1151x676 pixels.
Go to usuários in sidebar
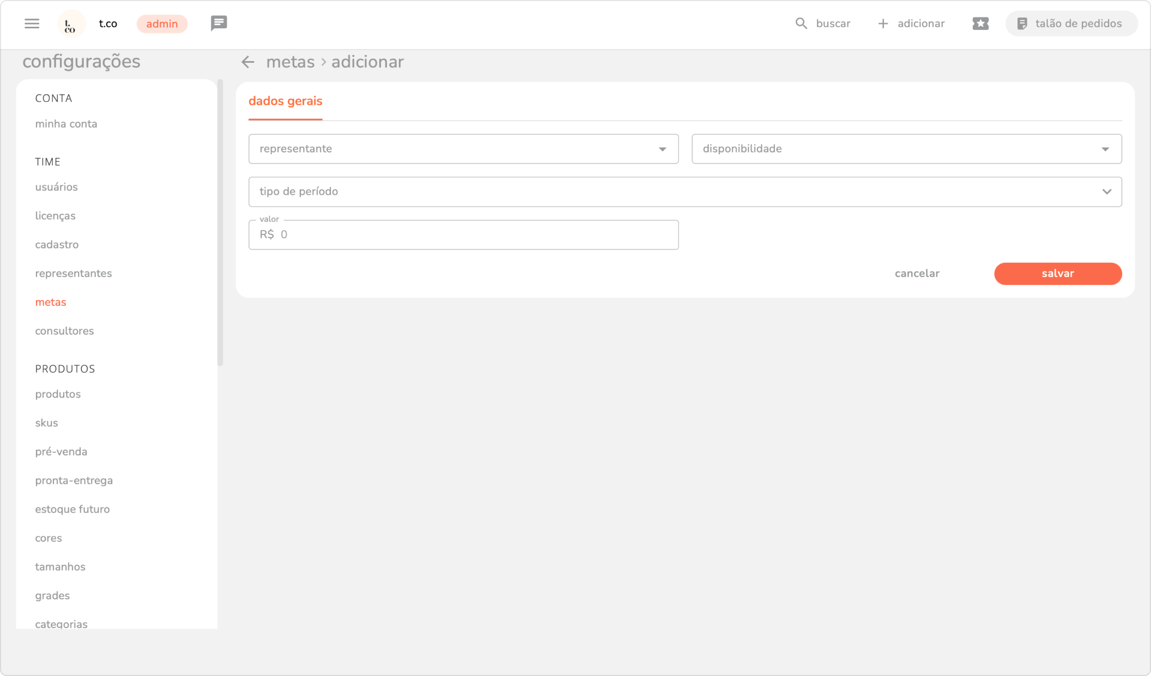pos(56,187)
